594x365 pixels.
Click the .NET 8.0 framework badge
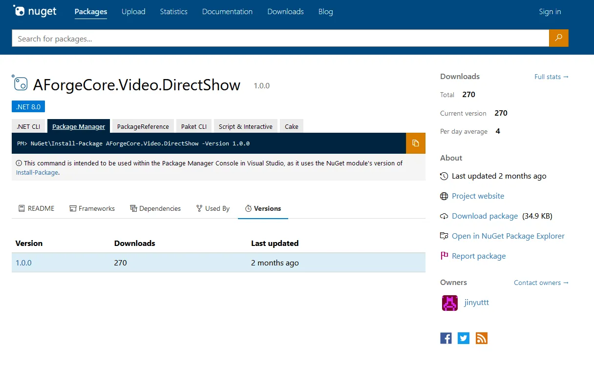(x=28, y=106)
